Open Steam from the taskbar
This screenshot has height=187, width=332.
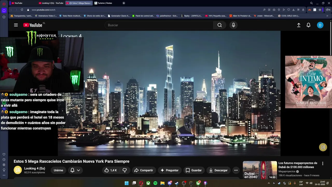click(177, 183)
